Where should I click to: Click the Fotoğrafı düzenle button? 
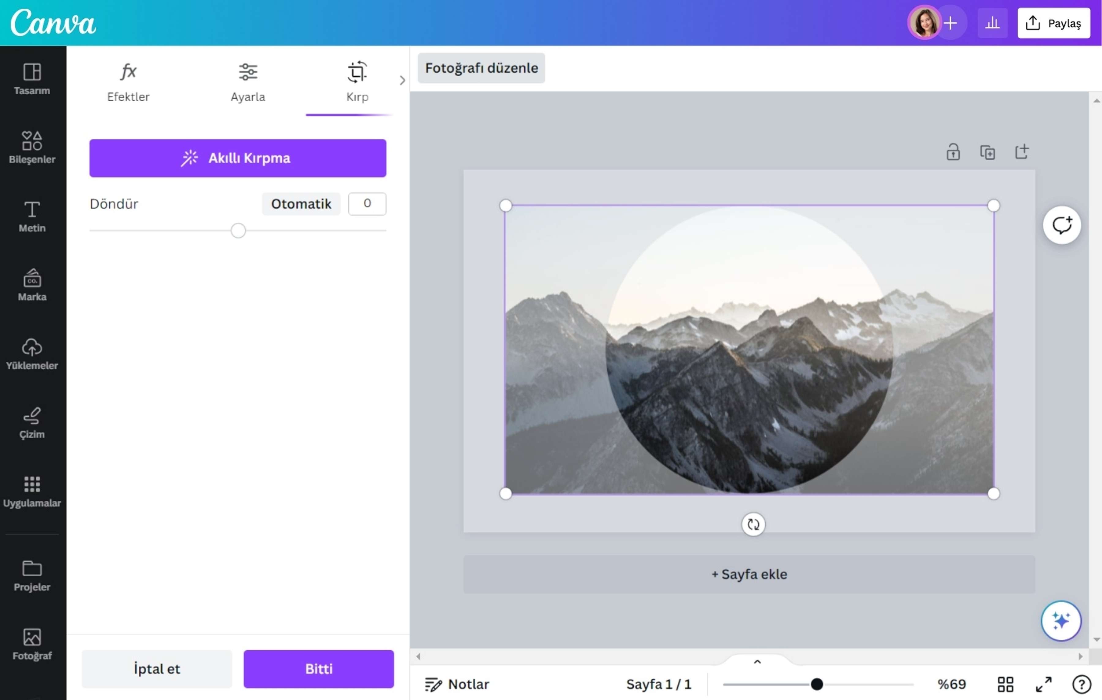point(481,68)
